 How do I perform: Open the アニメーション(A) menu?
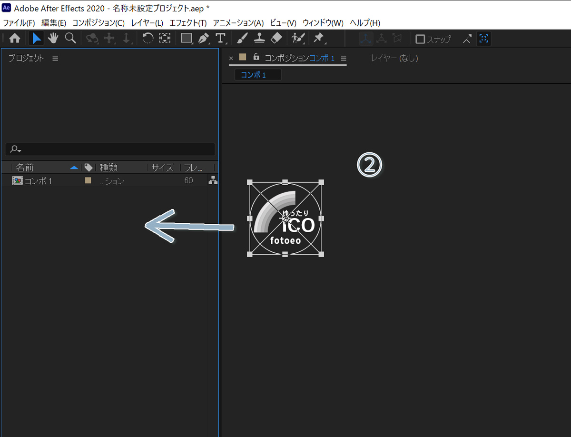(x=238, y=23)
